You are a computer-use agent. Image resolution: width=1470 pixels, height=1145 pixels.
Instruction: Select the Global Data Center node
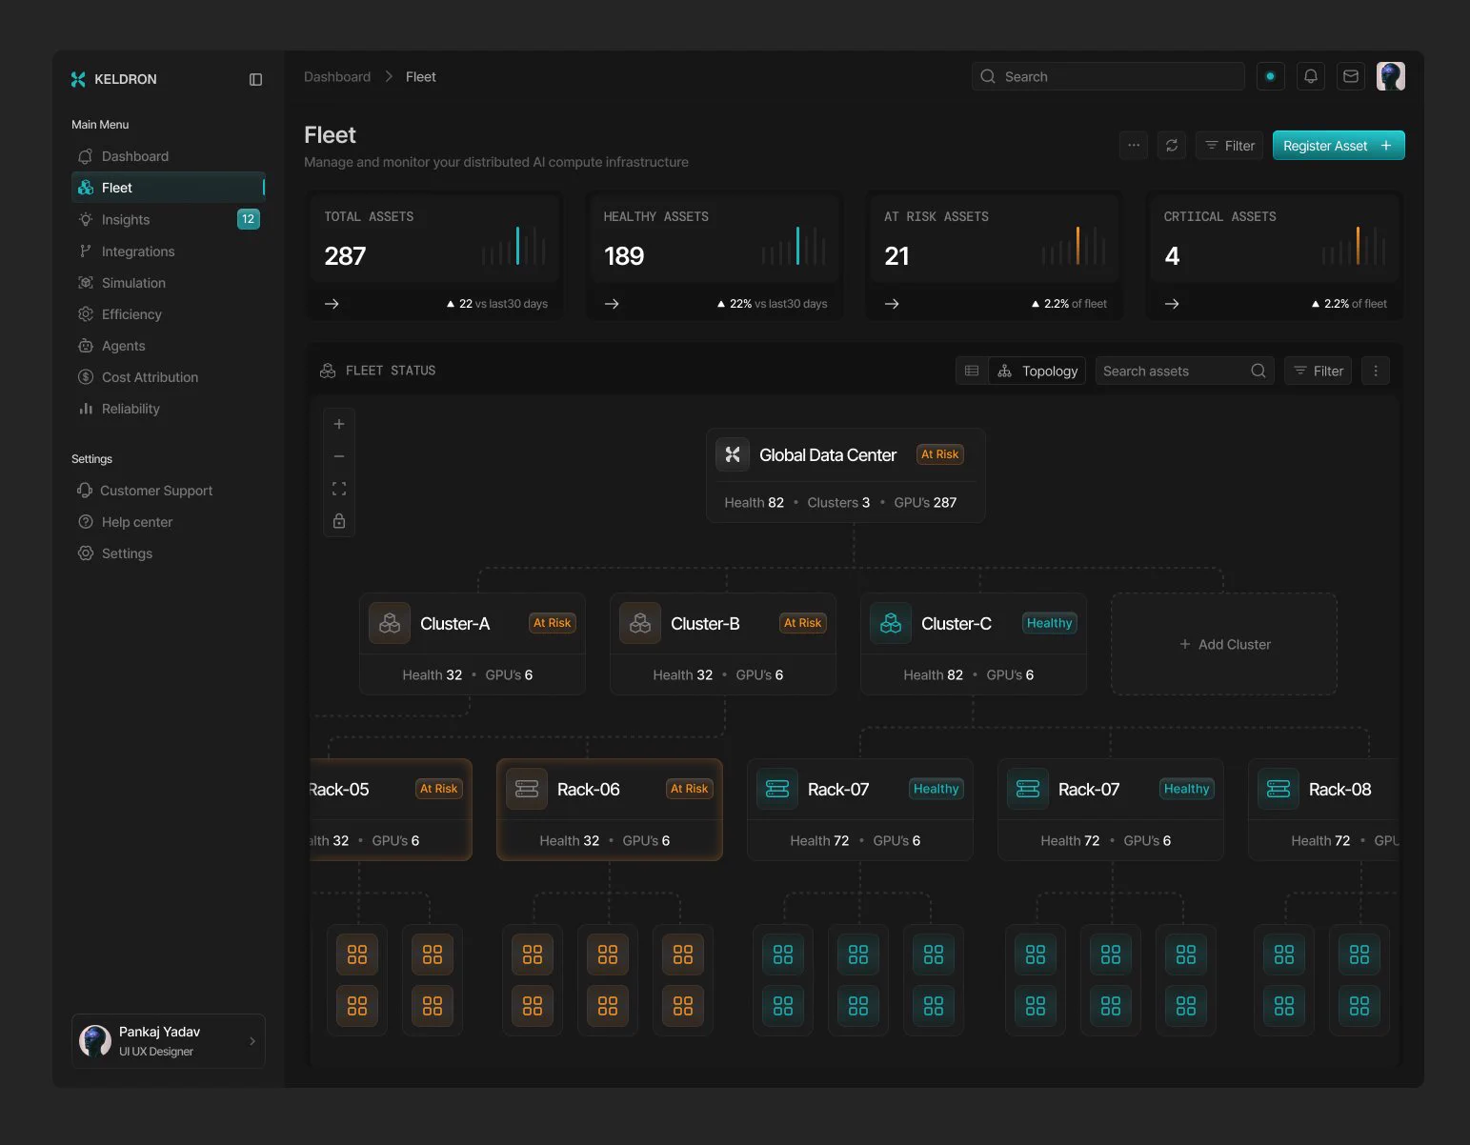click(845, 475)
